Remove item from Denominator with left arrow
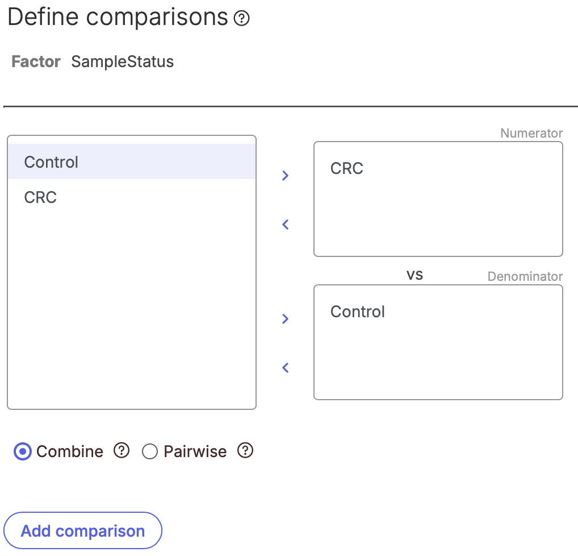Viewport: 578px width, 556px height. click(x=285, y=368)
